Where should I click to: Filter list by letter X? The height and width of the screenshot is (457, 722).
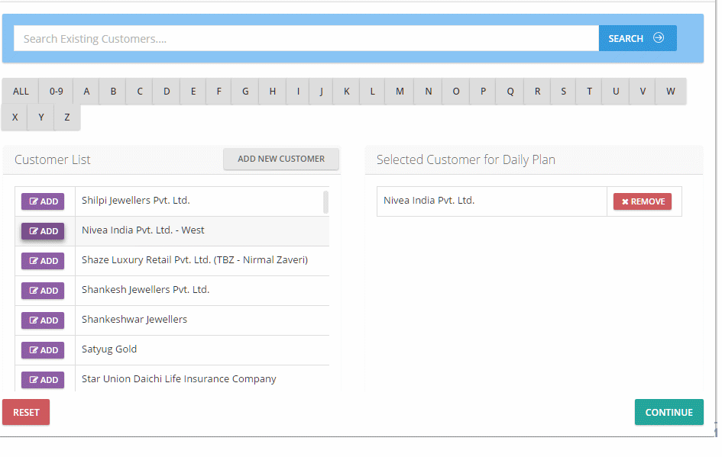(15, 117)
